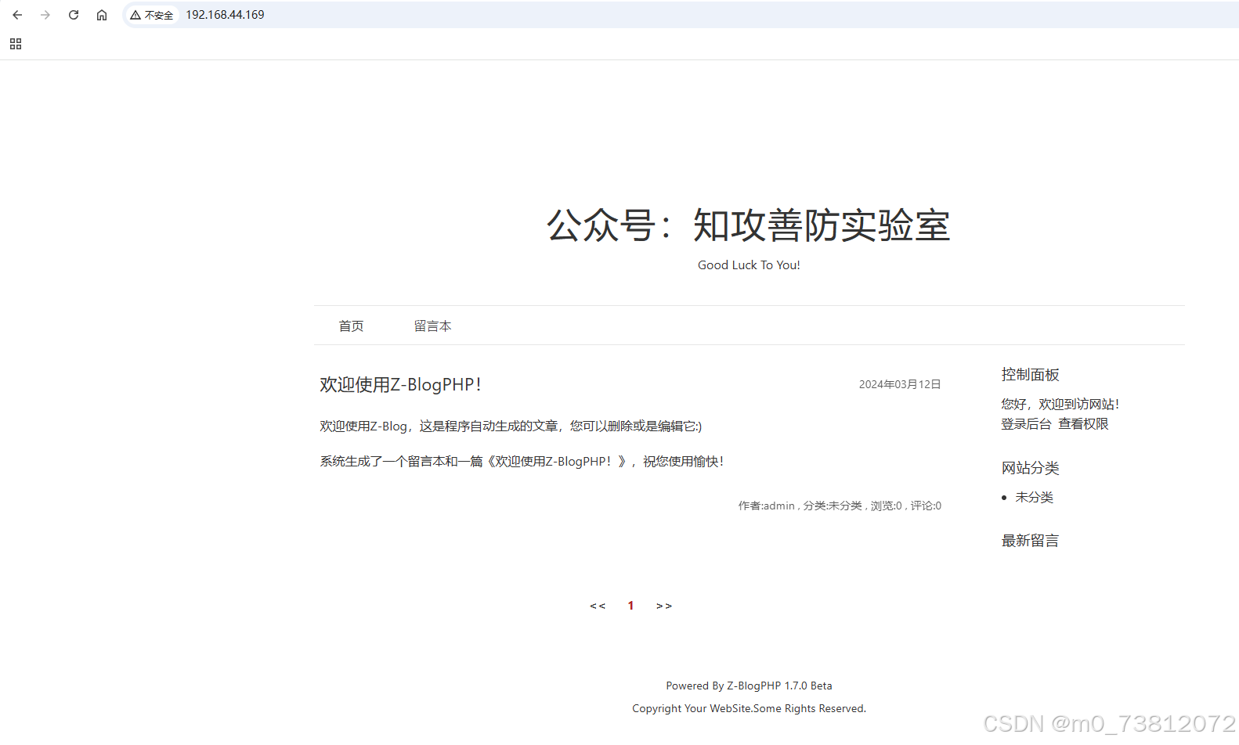Click the Copyright Your WebSite footer text
1239x745 pixels.
pos(749,708)
